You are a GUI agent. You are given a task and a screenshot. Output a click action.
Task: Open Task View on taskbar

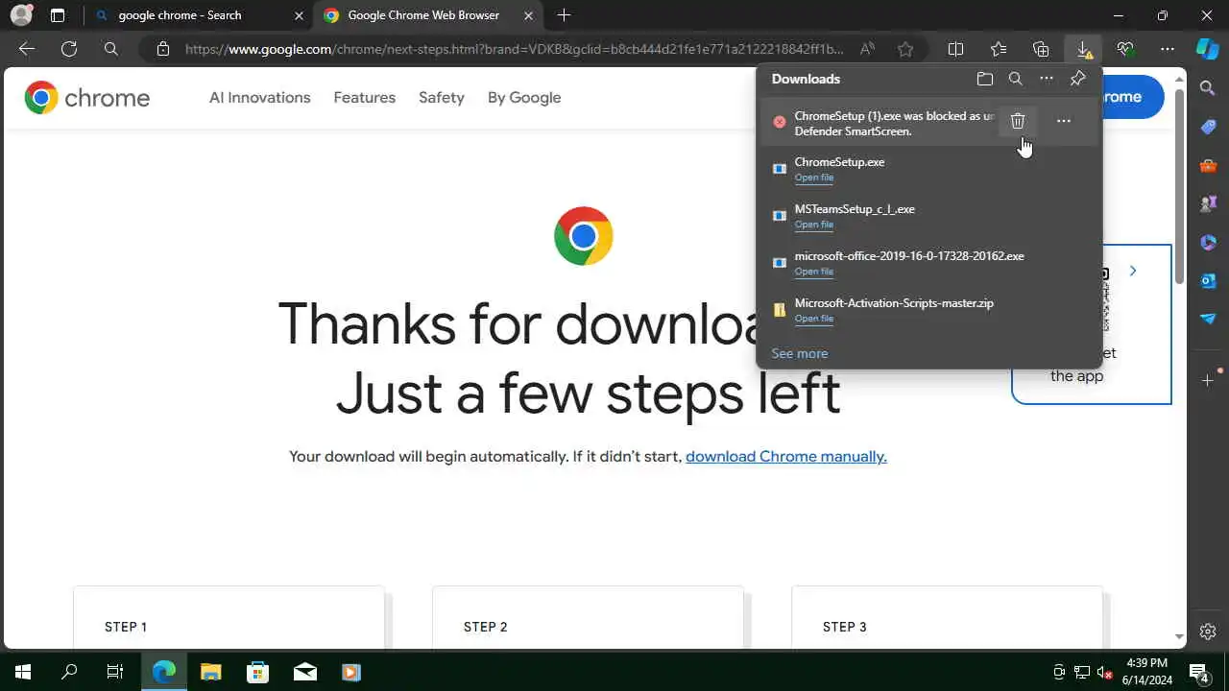pyautogui.click(x=115, y=672)
